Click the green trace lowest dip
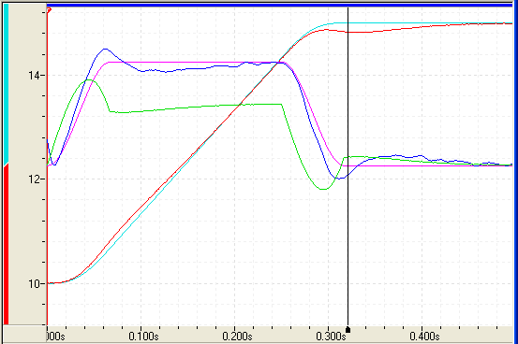Image resolution: width=518 pixels, height=344 pixels. point(324,189)
